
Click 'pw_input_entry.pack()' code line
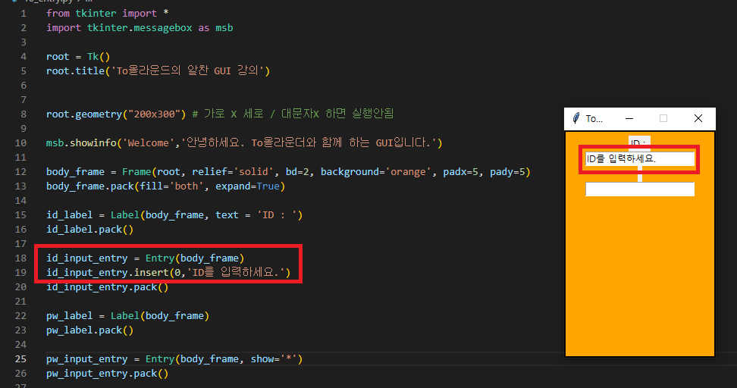click(x=107, y=374)
